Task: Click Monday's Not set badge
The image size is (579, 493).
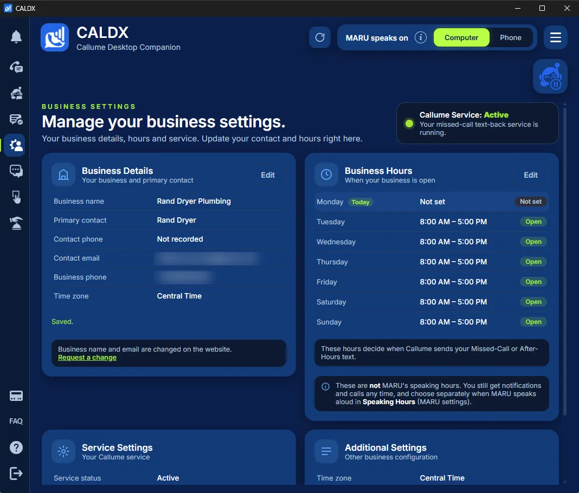Action: coord(531,202)
